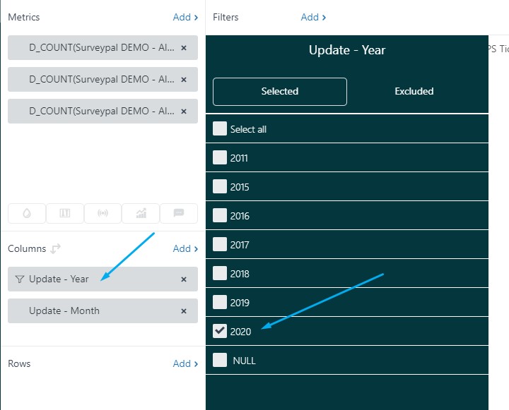Open the trend chart icon
Image resolution: width=509 pixels, height=410 pixels.
coord(141,213)
